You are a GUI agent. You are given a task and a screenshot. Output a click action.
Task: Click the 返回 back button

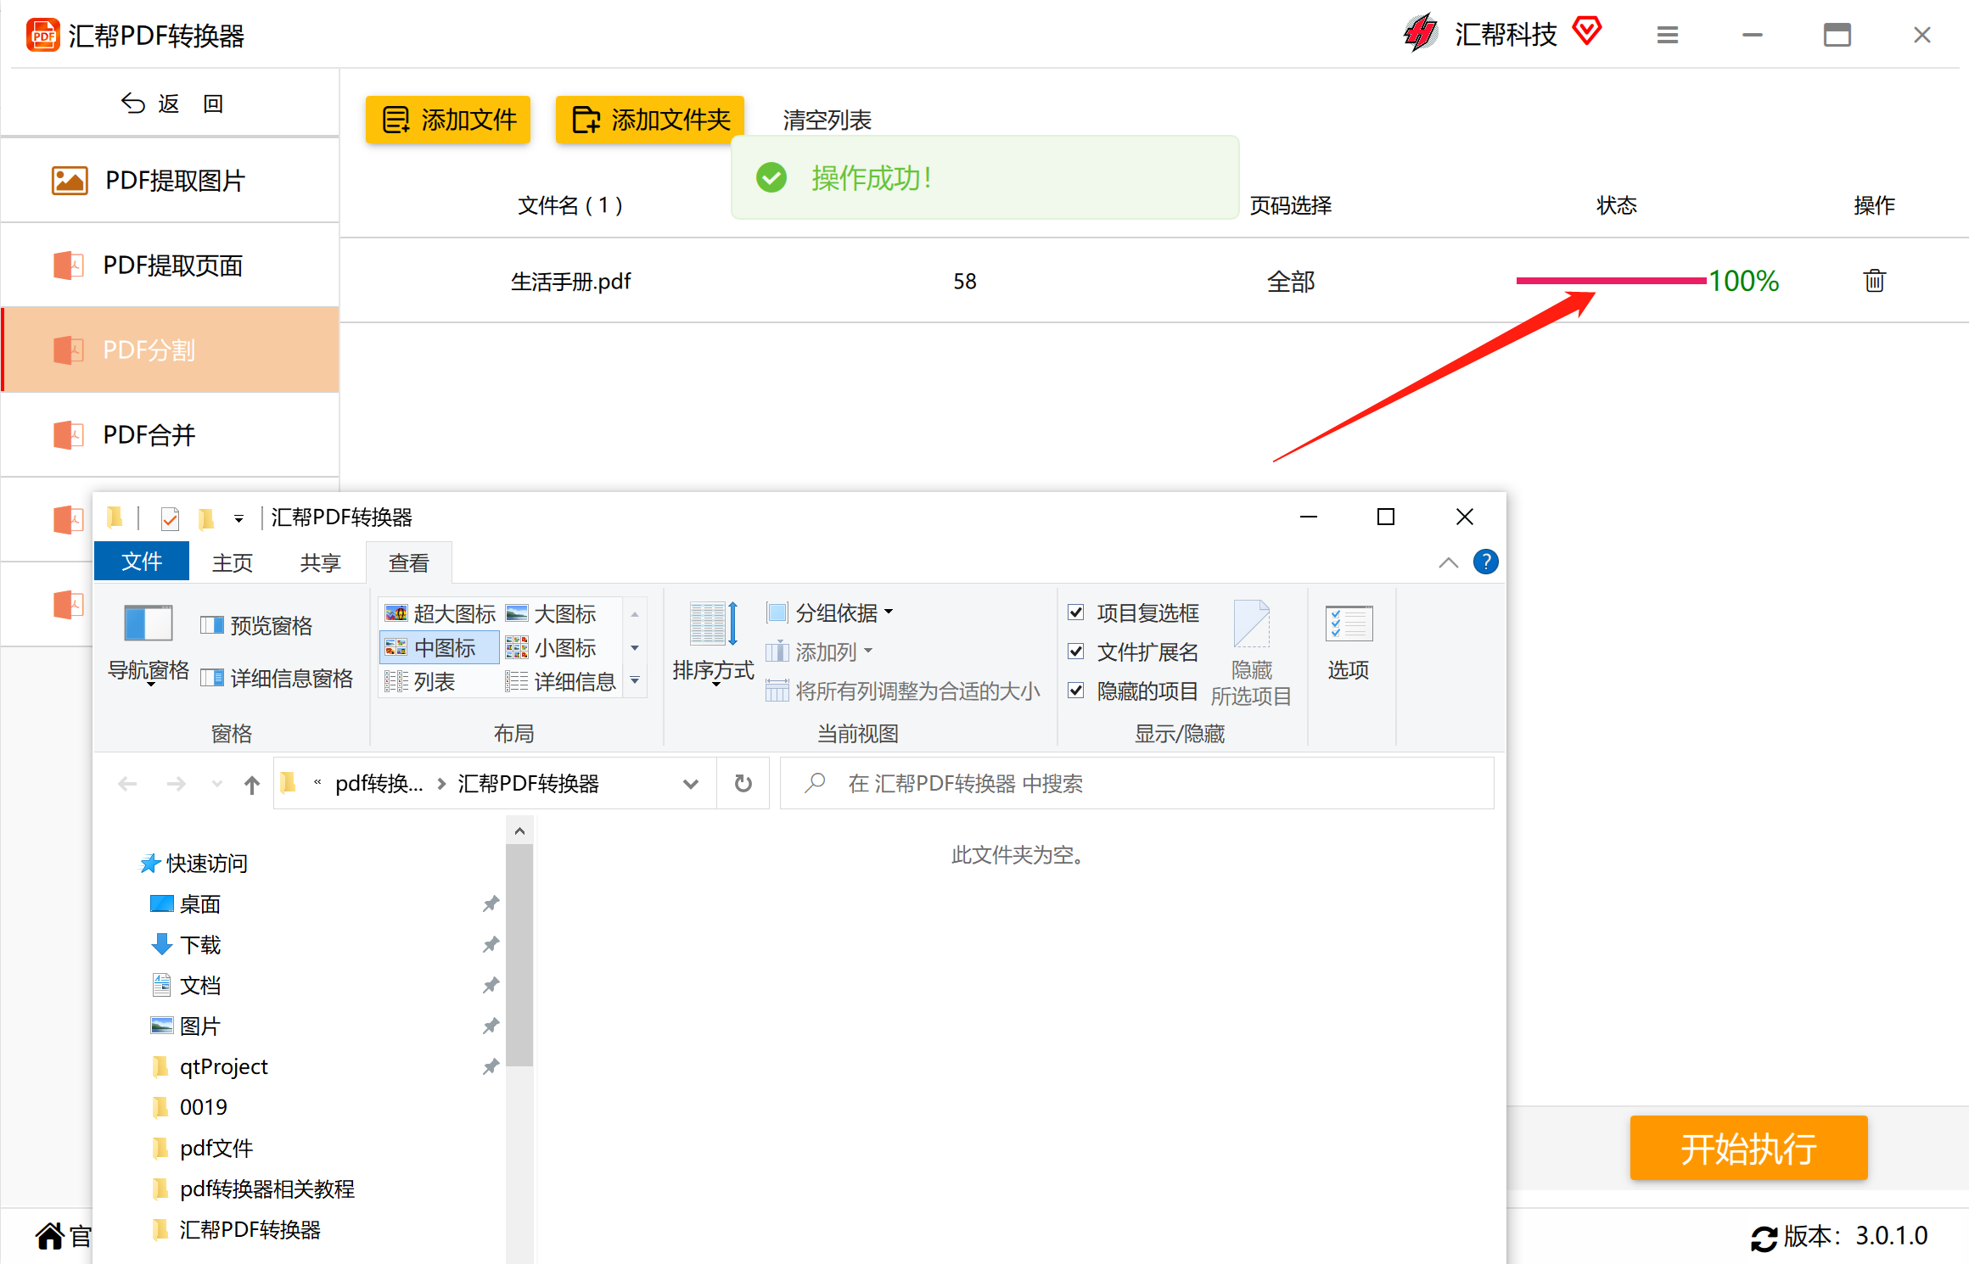[172, 103]
